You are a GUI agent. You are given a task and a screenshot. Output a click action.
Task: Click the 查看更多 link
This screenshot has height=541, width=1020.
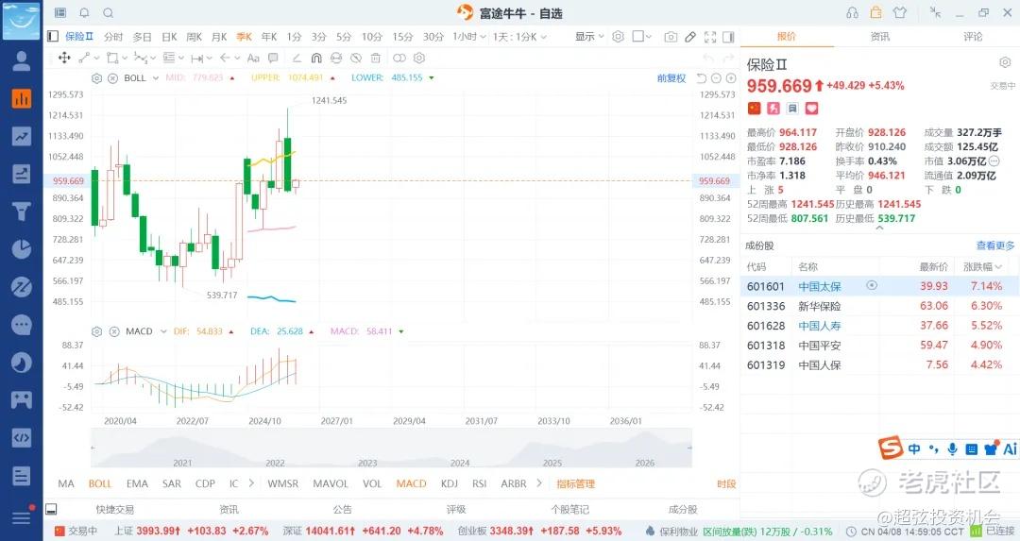pos(995,245)
